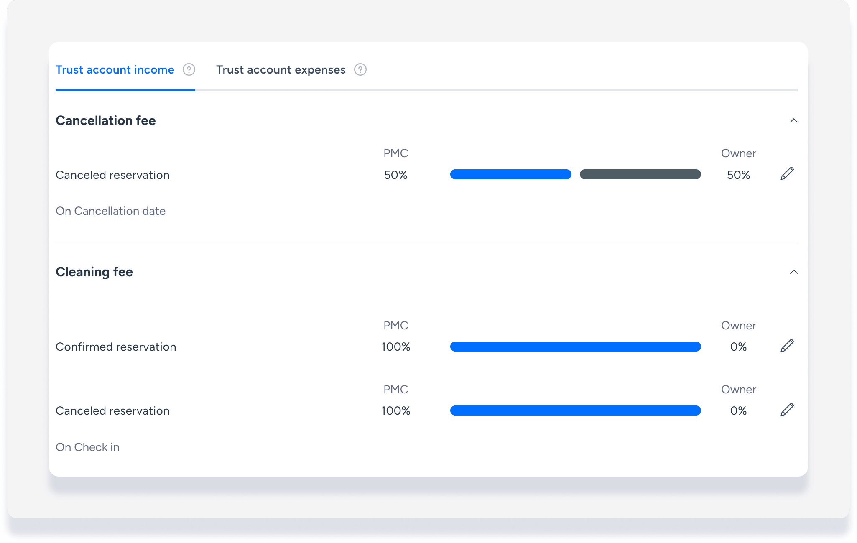This screenshot has height=543, width=857.
Task: Edit Cleaning fee canceled reservation split
Action: 787,410
